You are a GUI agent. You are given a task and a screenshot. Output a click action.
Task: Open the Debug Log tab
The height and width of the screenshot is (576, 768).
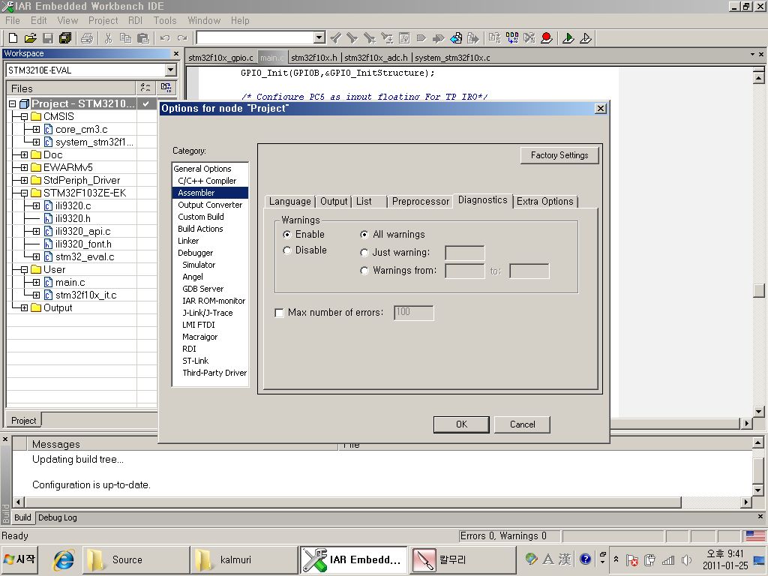57,517
